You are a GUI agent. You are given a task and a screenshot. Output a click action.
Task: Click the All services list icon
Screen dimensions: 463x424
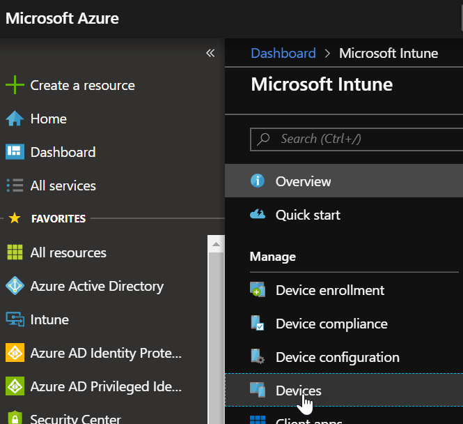pyautogui.click(x=15, y=185)
